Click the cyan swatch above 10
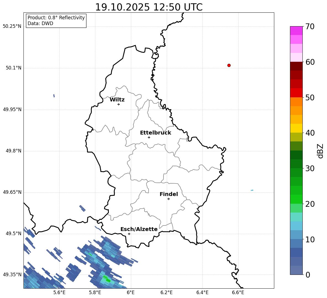Image resolution: width=327 pixels, height=298 pixels. coord(296,226)
